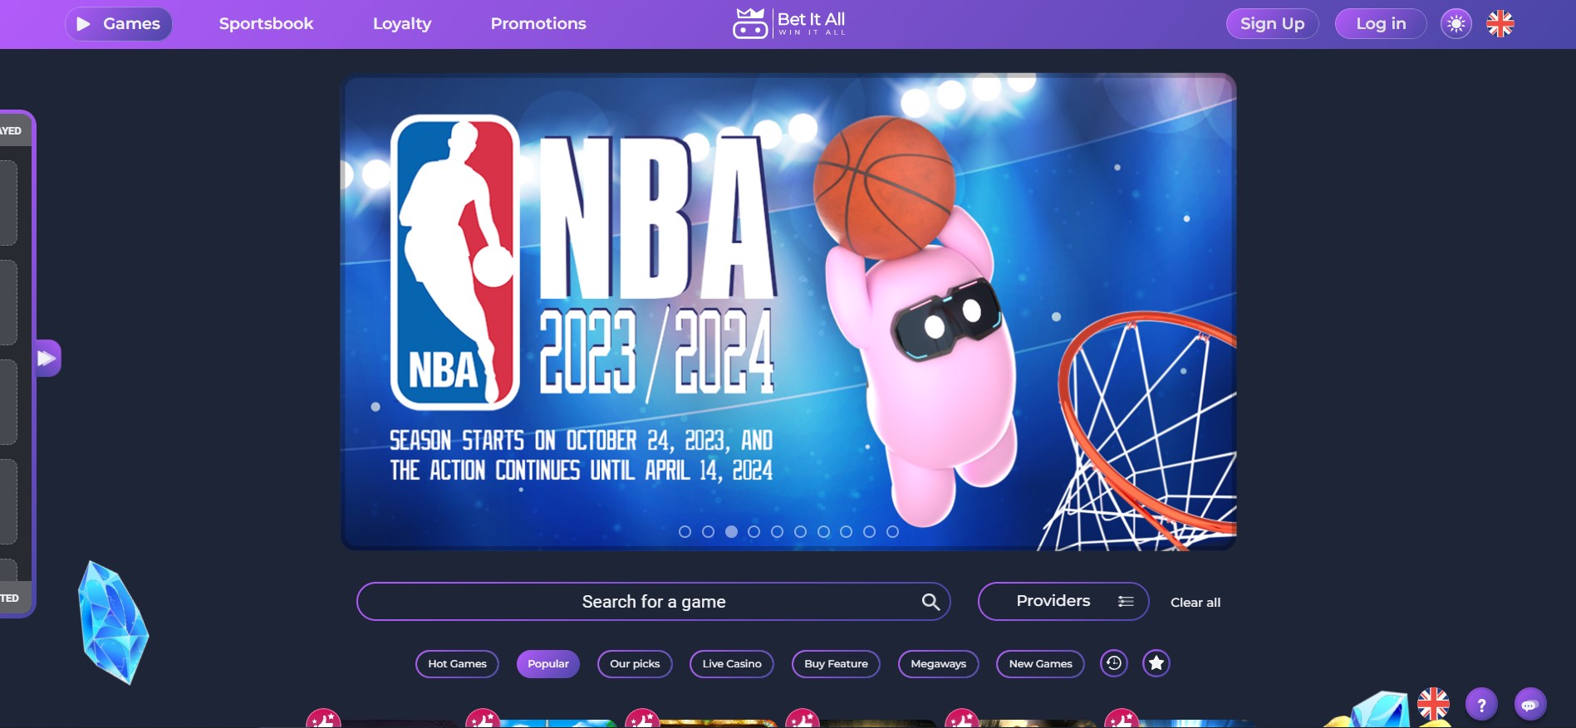Select the Our picks filter
Viewport: 1576px width, 728px height.
635,663
